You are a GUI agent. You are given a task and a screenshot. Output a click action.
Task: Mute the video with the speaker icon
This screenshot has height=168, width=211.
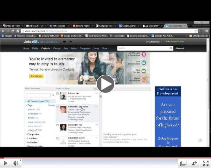coord(16,163)
